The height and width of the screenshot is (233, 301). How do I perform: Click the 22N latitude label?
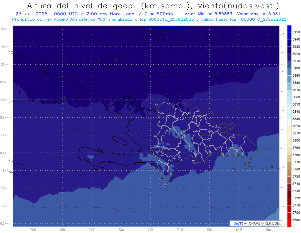(x=4, y=29)
